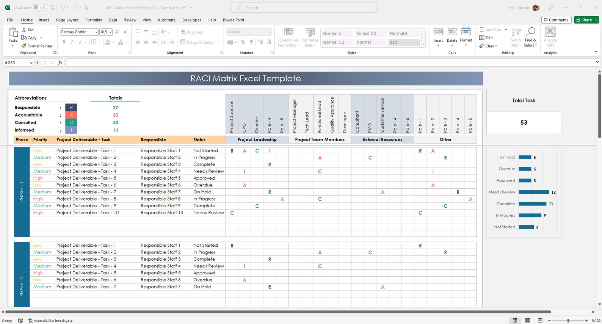This screenshot has width=602, height=324.
Task: Click in the Search box
Action: (304, 8)
